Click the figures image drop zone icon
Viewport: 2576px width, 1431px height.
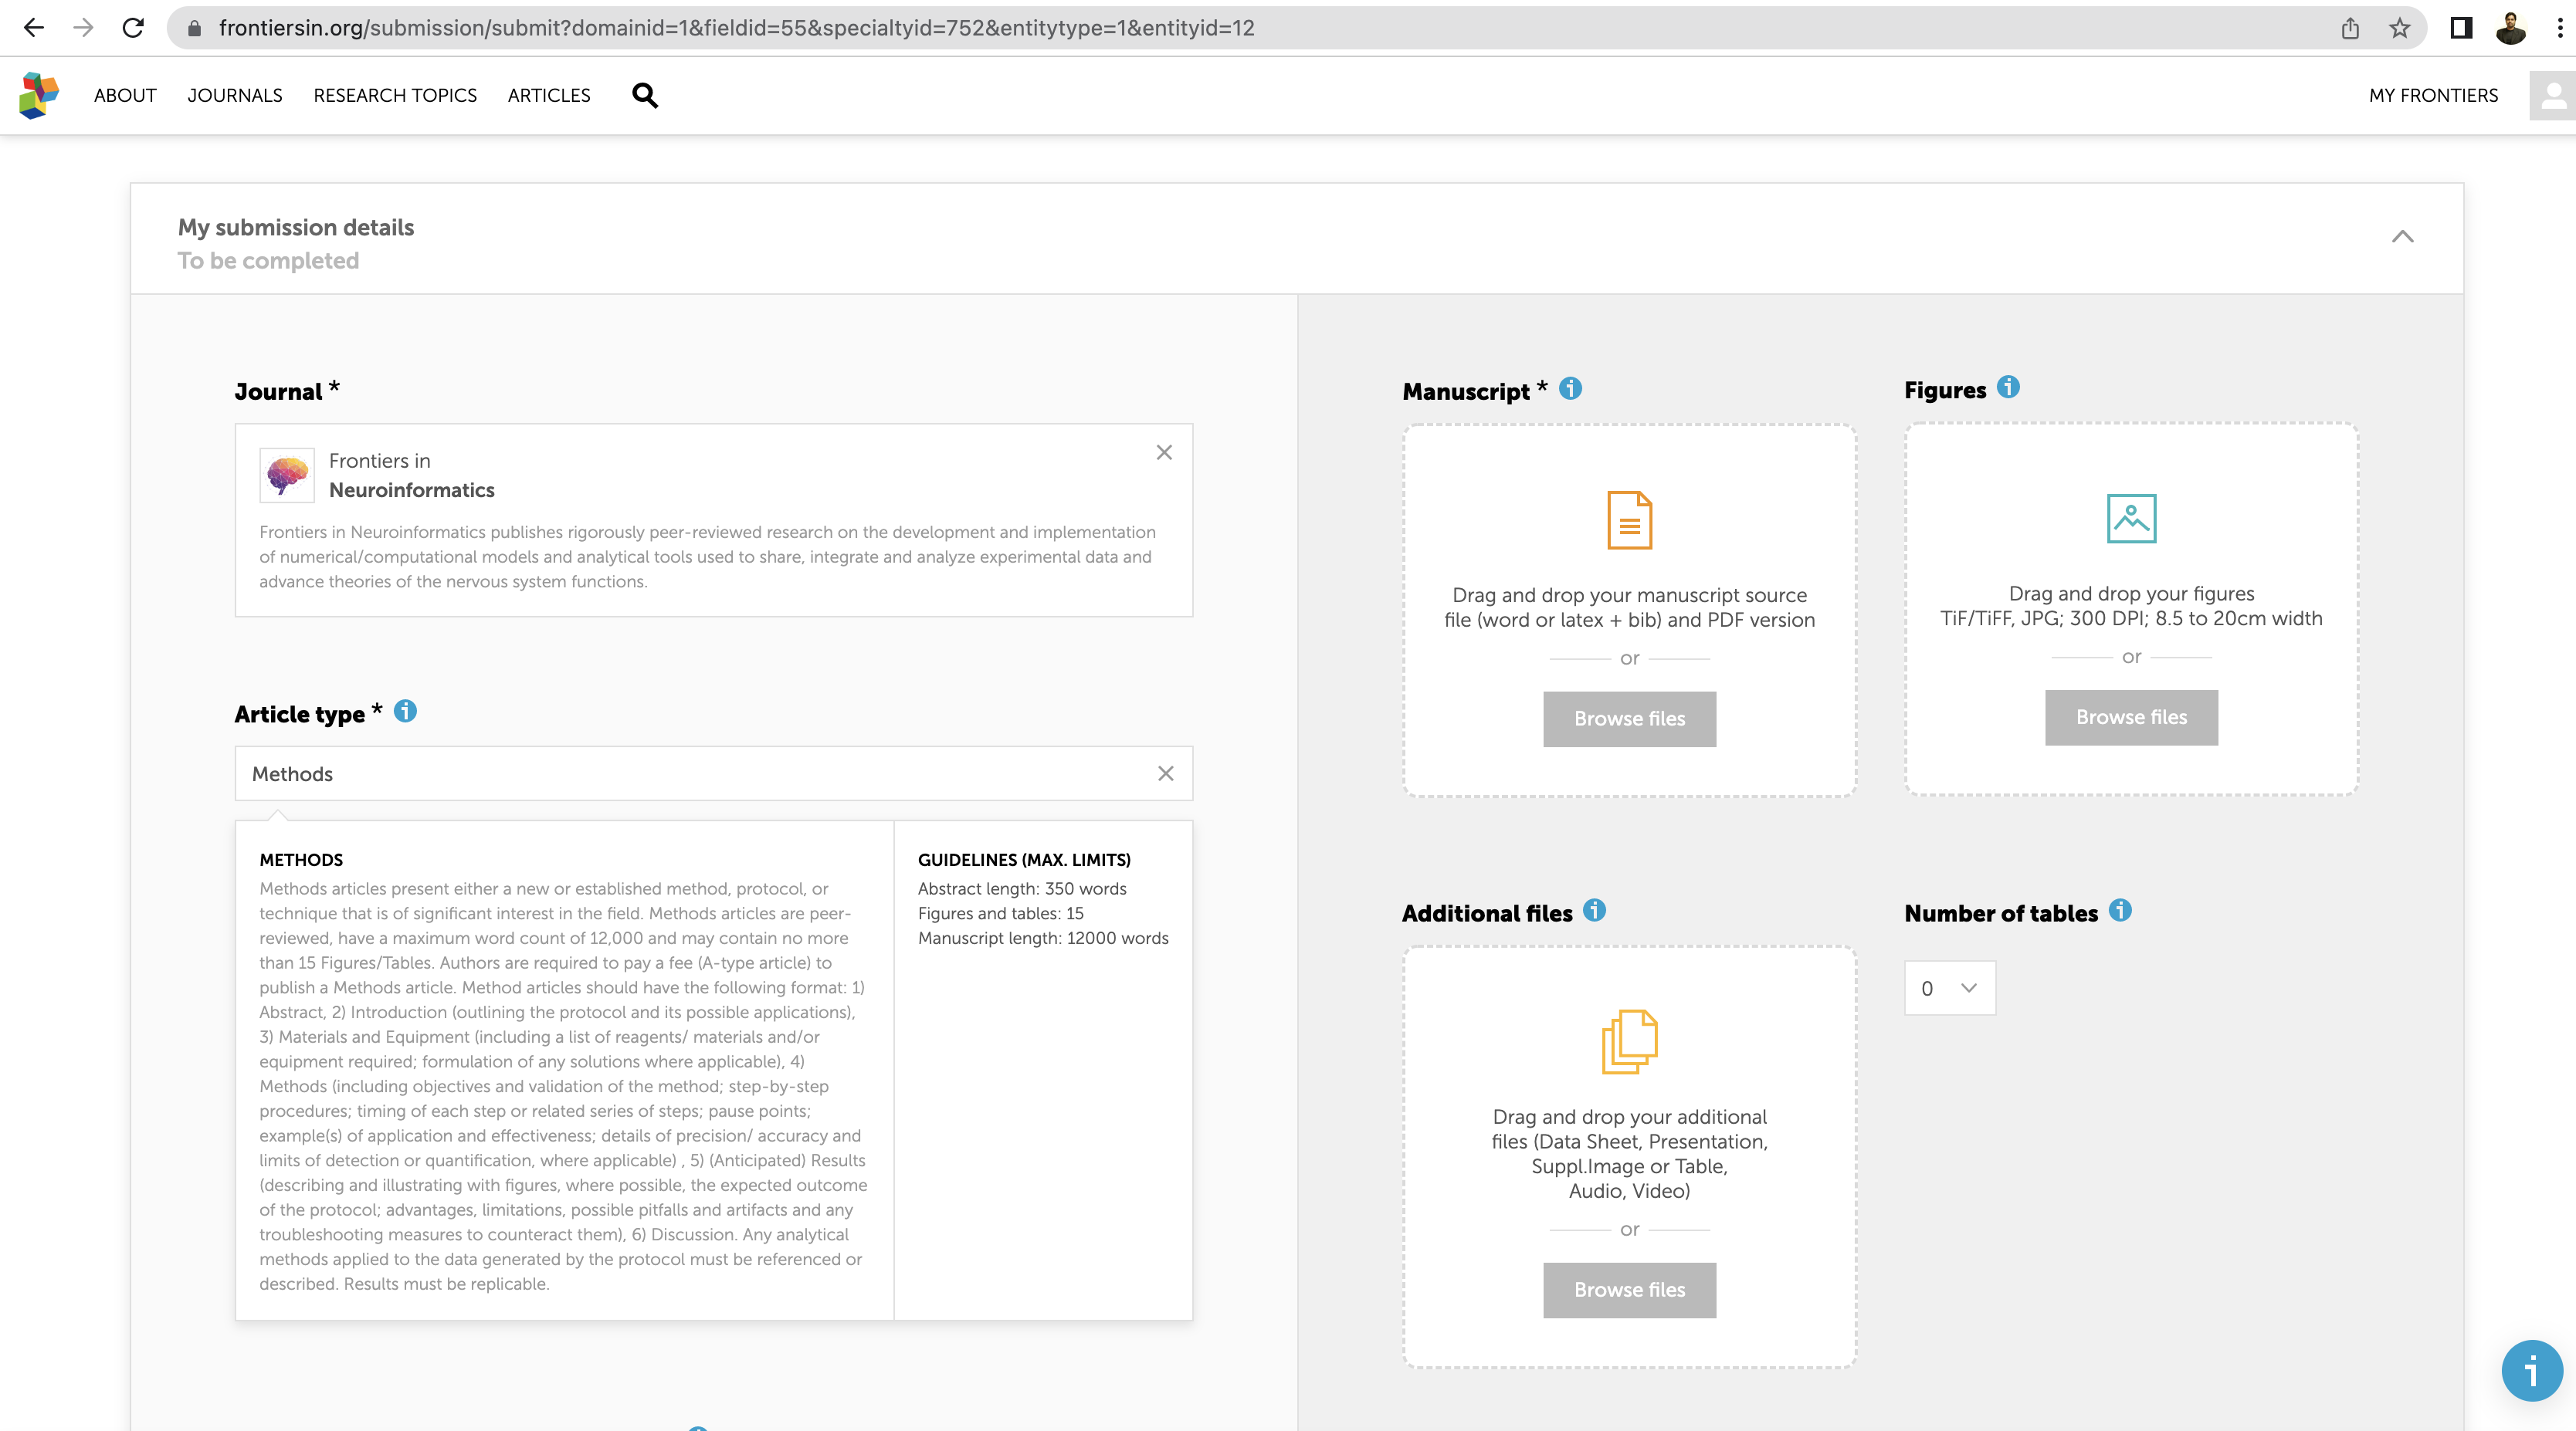tap(2131, 519)
